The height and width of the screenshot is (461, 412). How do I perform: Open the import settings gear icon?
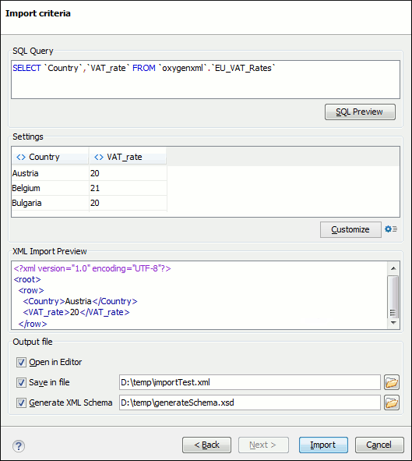pos(391,229)
